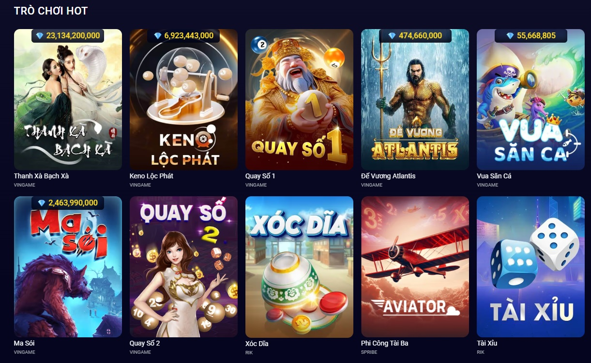The image size is (591, 363).
Task: Click the diamond icon on 474,660,000 jackpot
Action: [392, 36]
